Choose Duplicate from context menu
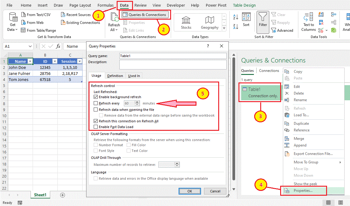The image size is (350, 206). pyautogui.click(x=301, y=124)
